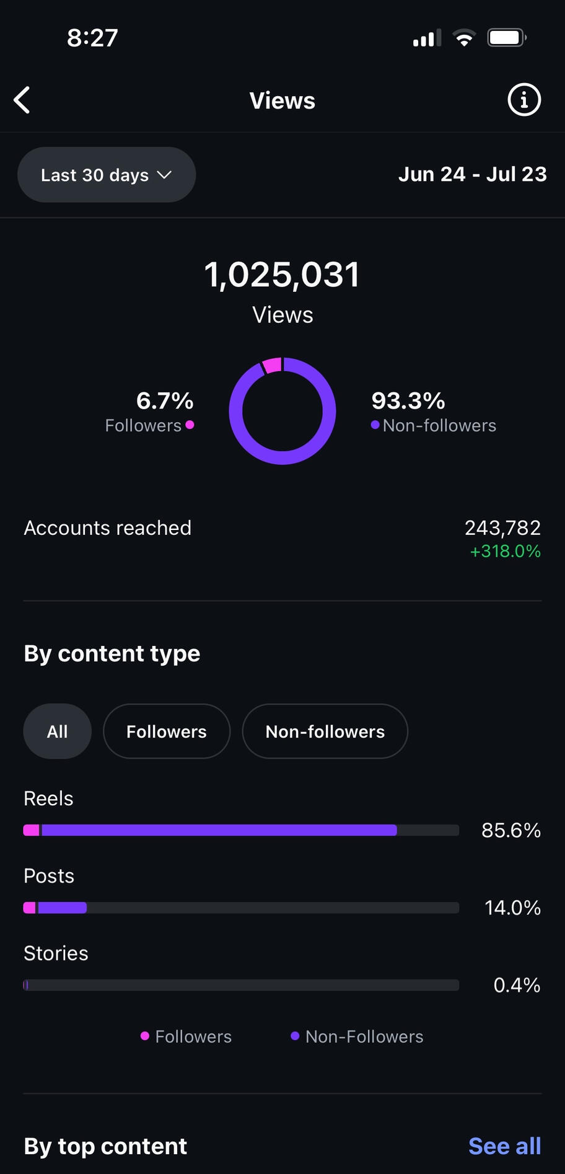Tap the battery status icon
Screen dimensions: 565x1174
coord(507,38)
